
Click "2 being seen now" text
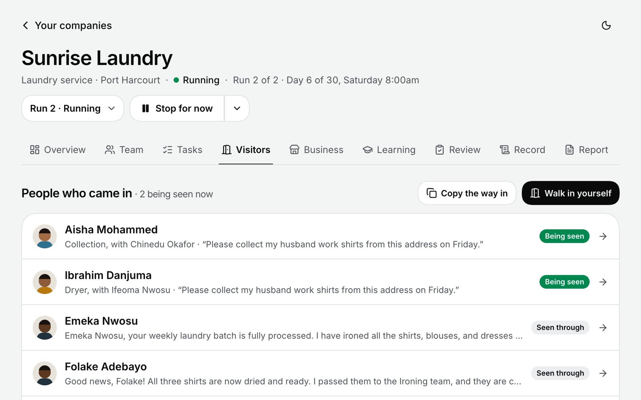tap(176, 194)
